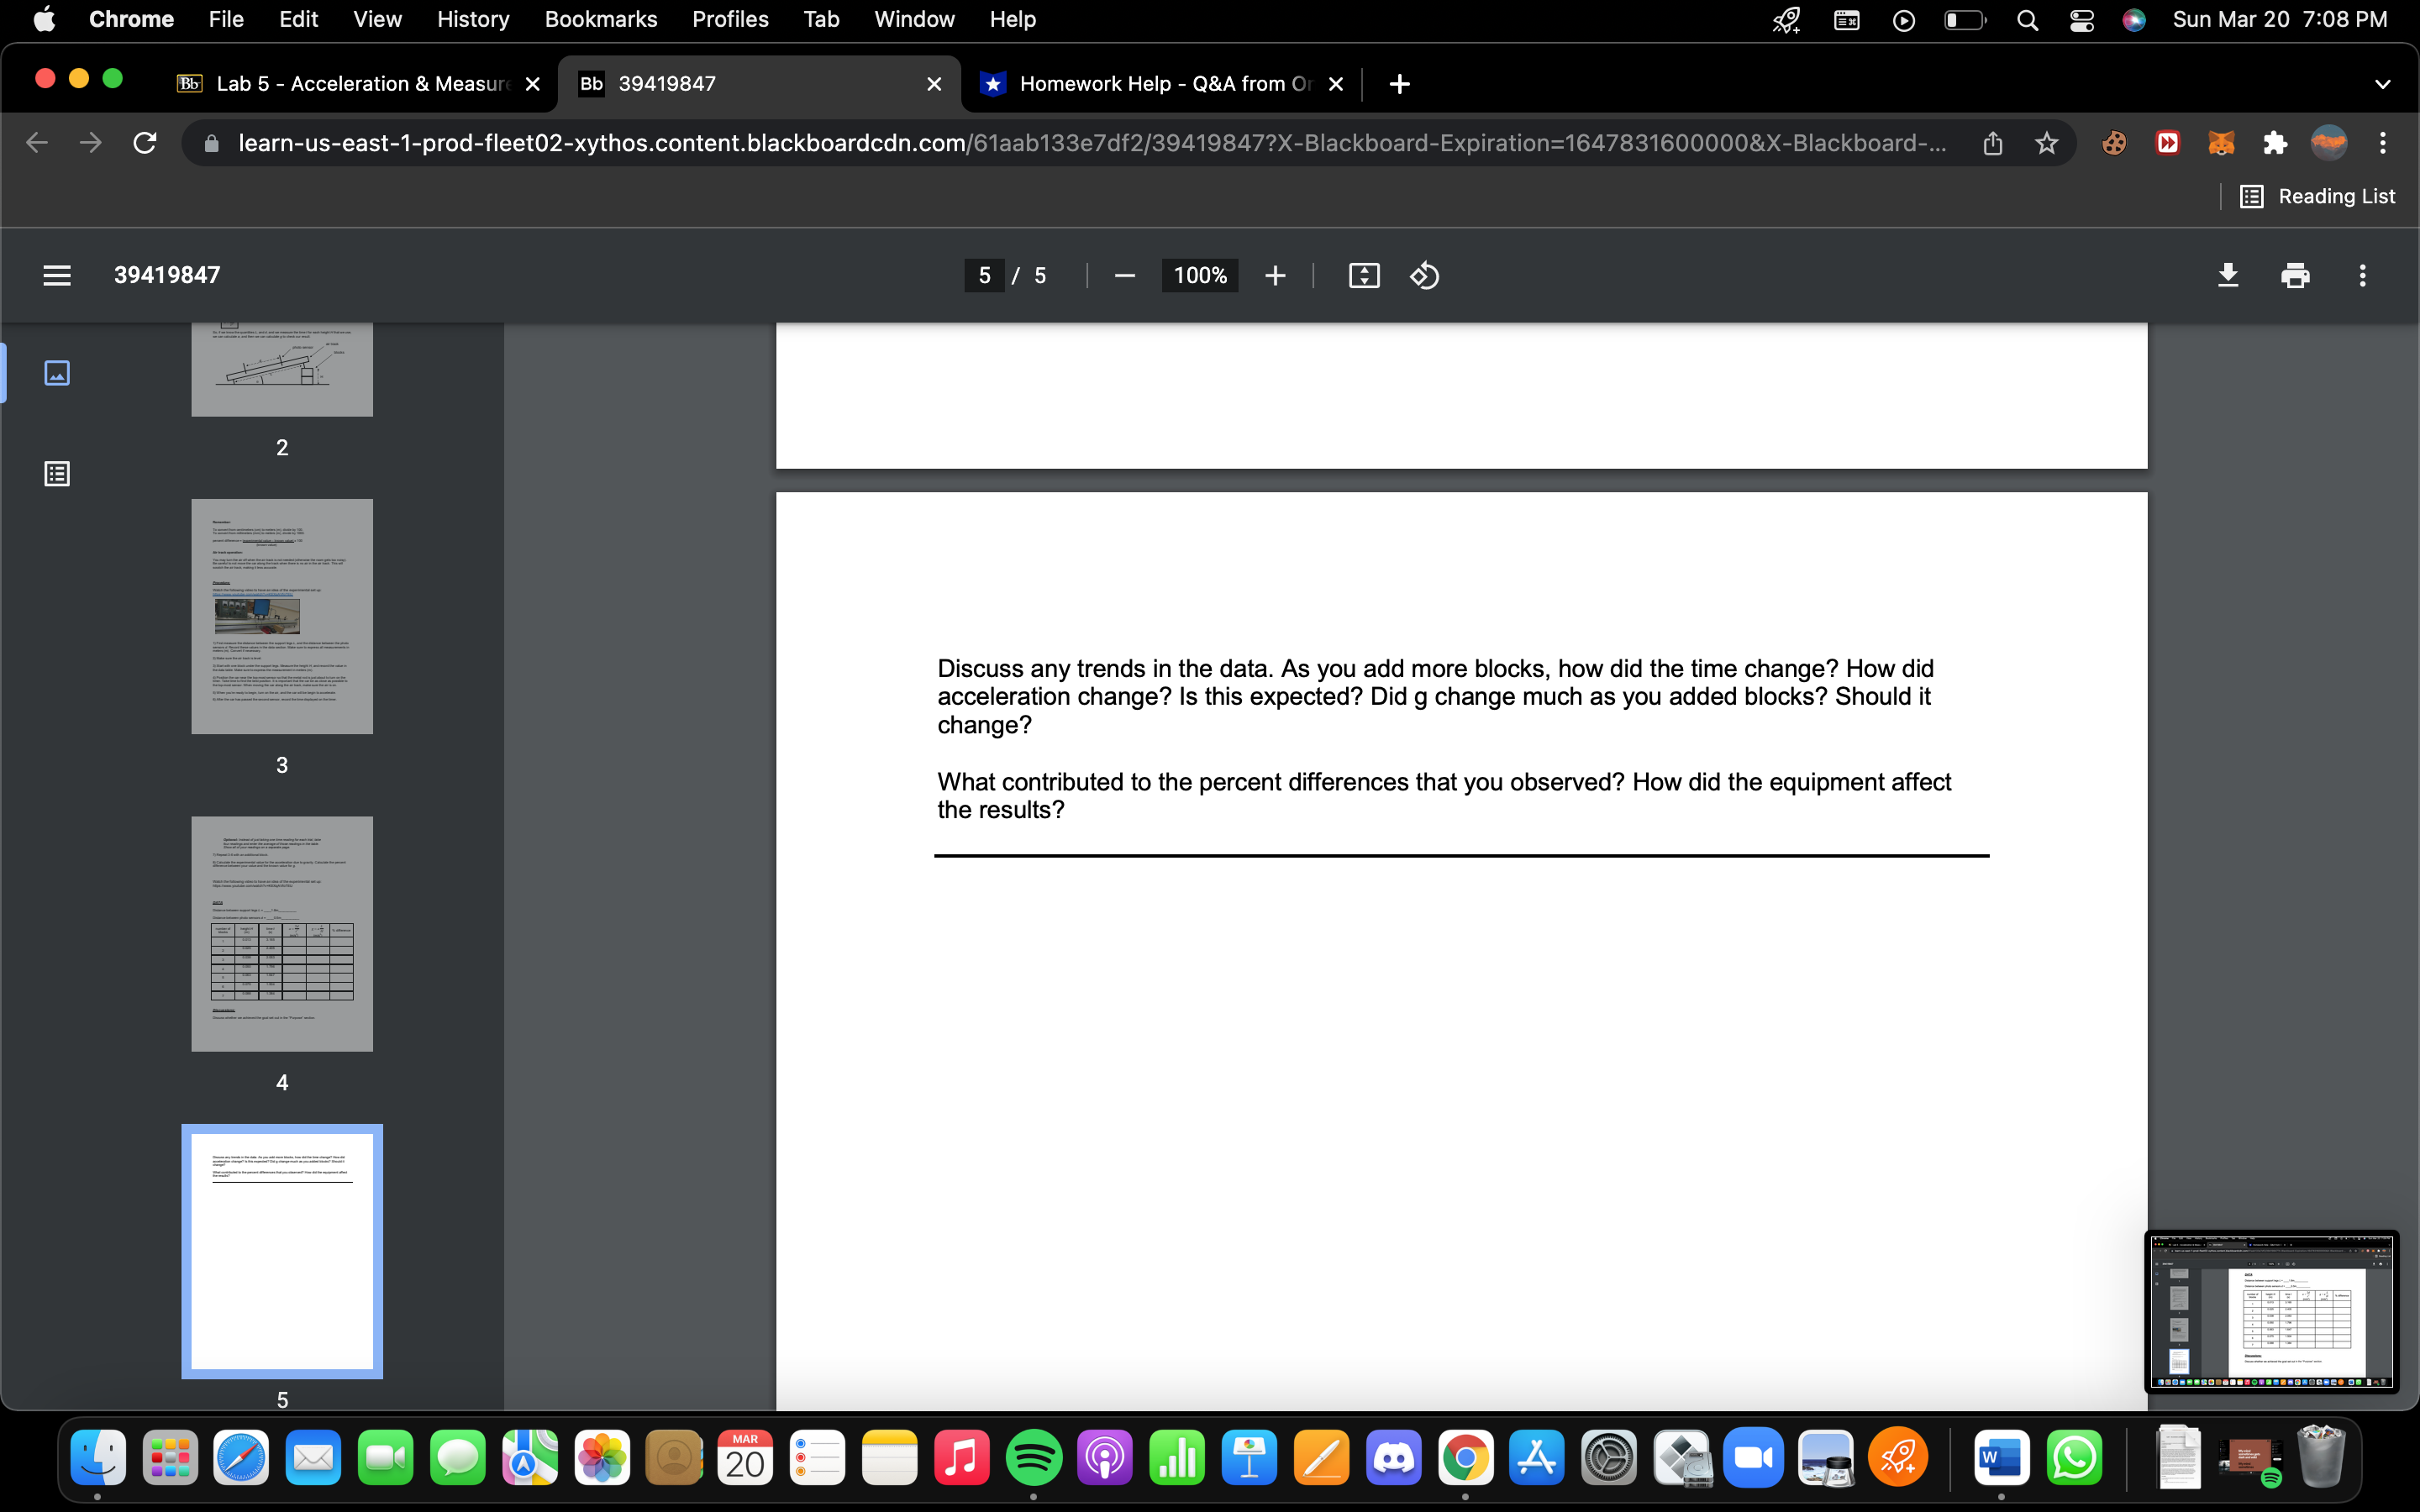The width and height of the screenshot is (2420, 1512).
Task: Open the Reading List button
Action: tap(2317, 196)
